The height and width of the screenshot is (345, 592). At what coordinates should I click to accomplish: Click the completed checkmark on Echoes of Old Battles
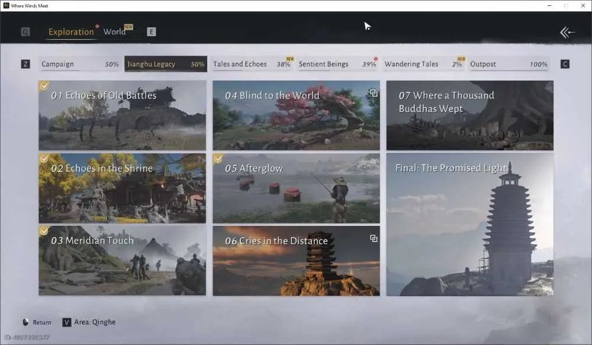(44, 86)
